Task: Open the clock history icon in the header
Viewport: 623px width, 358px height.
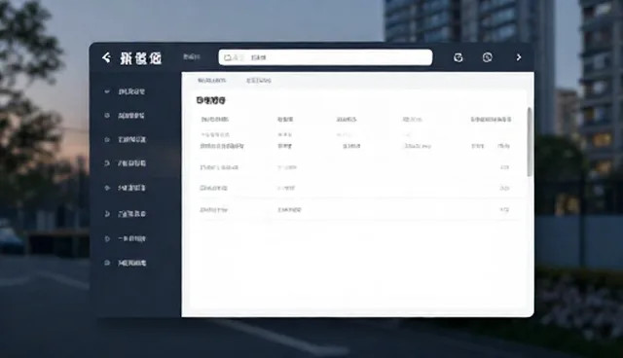Action: point(488,57)
